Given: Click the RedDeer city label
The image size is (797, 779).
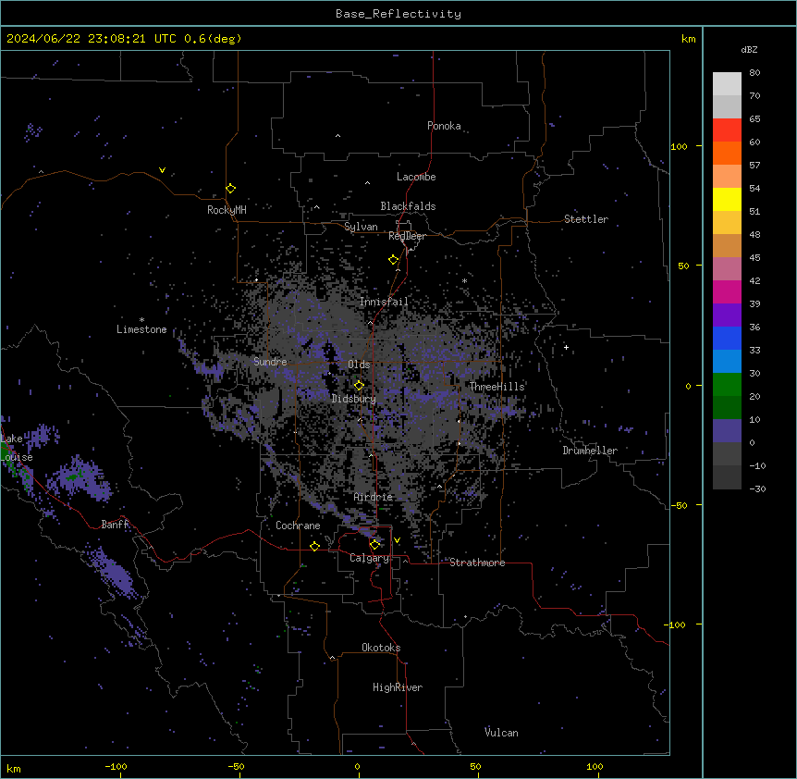Looking at the screenshot, I should click(x=407, y=236).
